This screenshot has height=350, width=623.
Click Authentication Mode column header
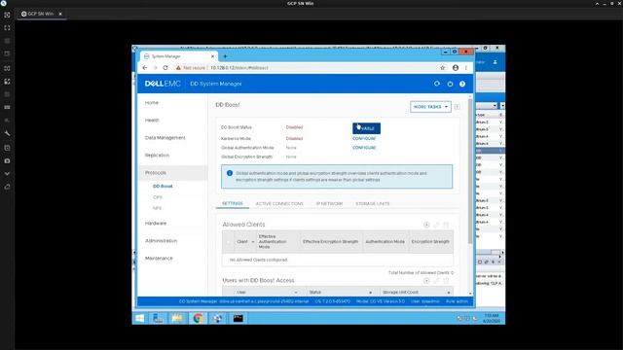(385, 242)
